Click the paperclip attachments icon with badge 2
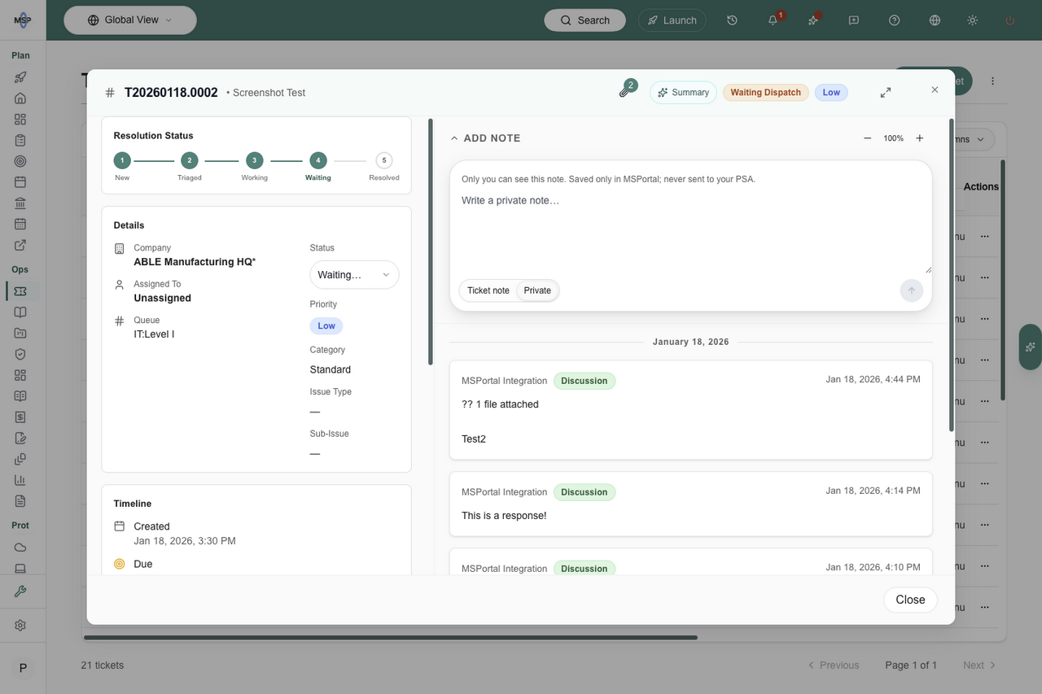The height and width of the screenshot is (694, 1042). 625,92
